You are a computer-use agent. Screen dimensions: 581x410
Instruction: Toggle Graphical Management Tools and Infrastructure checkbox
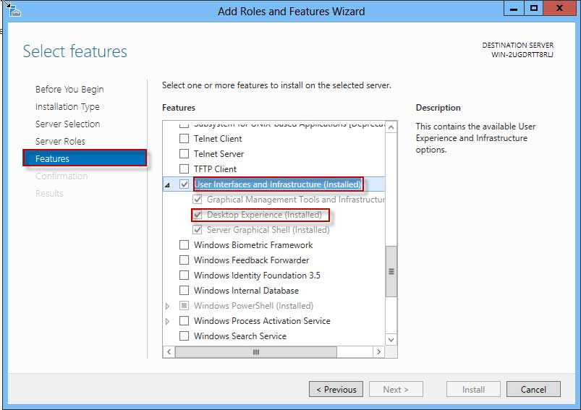click(197, 200)
